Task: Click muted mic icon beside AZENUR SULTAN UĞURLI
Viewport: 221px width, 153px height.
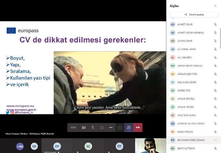Action: (x=215, y=124)
